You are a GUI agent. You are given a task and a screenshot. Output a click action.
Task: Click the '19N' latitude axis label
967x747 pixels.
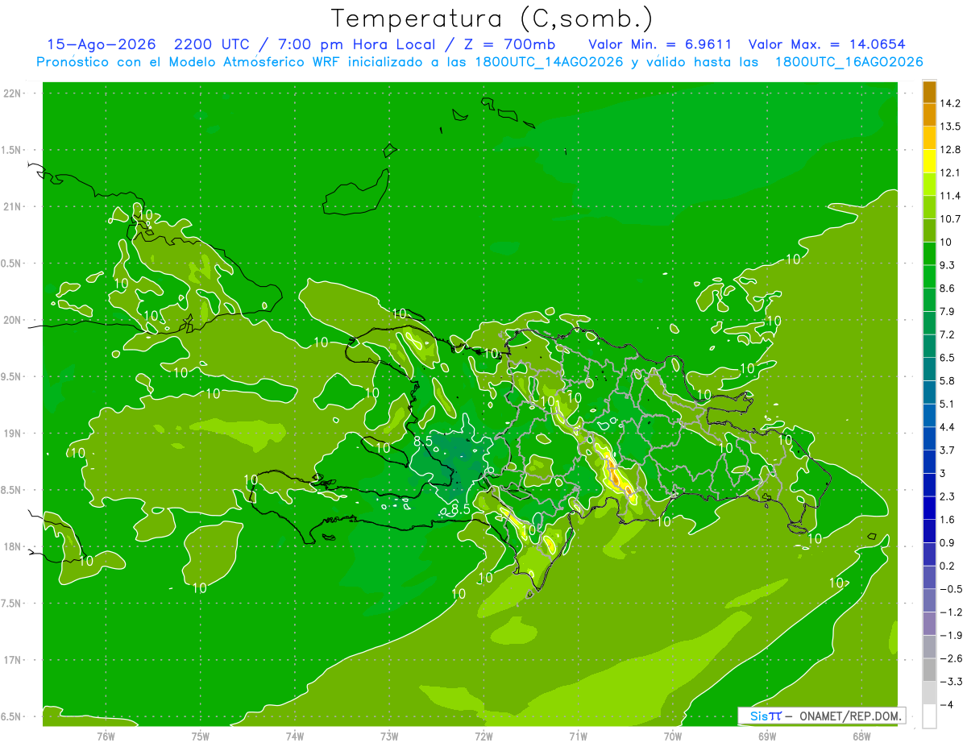pos(13,434)
